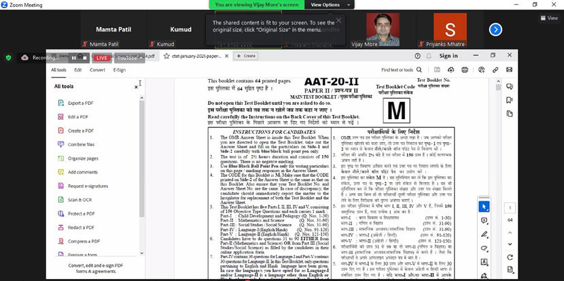Viewport: 564px width, 281px height.
Task: Open page display settings icon
Action: click(510, 269)
